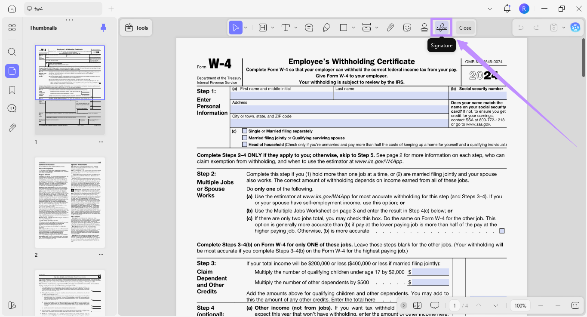
Task: Open the Annotations panel in the sidebar
Action: [12, 108]
